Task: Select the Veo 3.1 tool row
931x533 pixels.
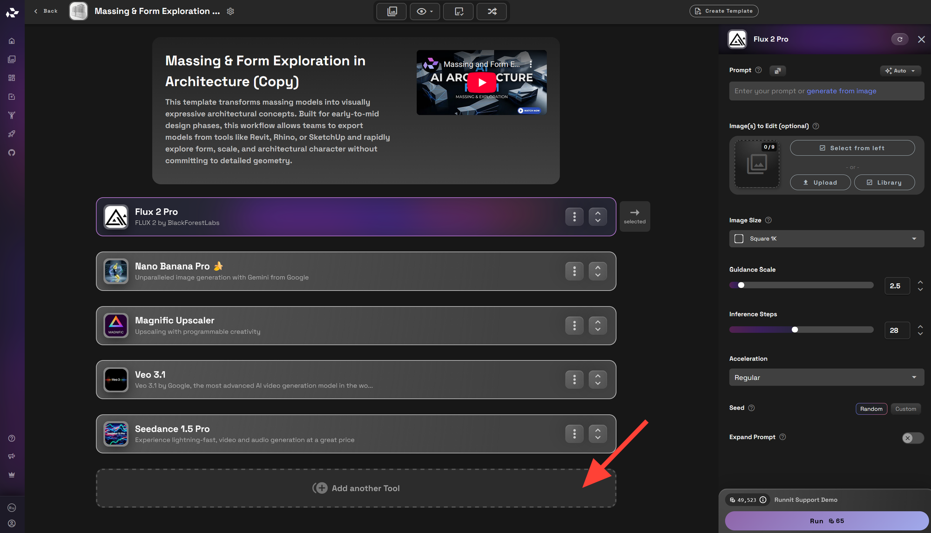Action: pyautogui.click(x=326, y=380)
